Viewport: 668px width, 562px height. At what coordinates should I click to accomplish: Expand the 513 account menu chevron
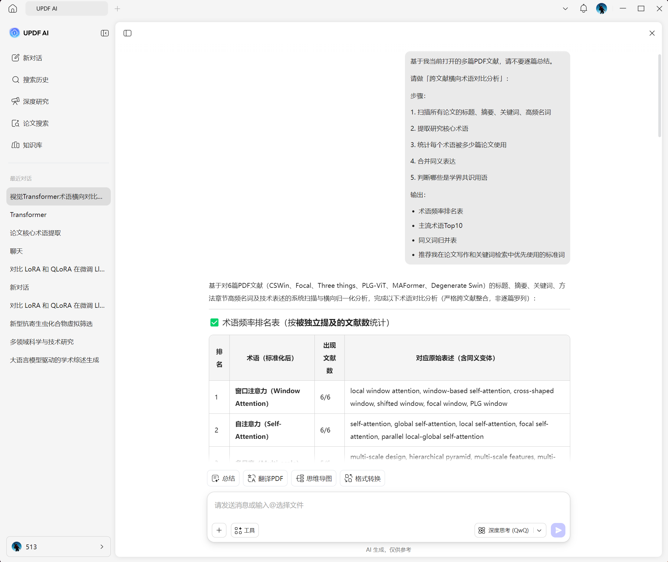102,547
